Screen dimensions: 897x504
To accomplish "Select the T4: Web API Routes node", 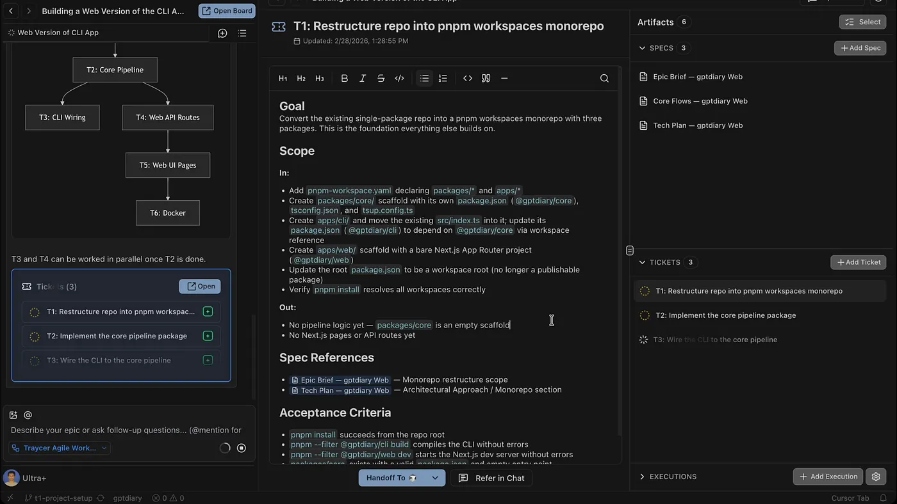I will (x=168, y=117).
